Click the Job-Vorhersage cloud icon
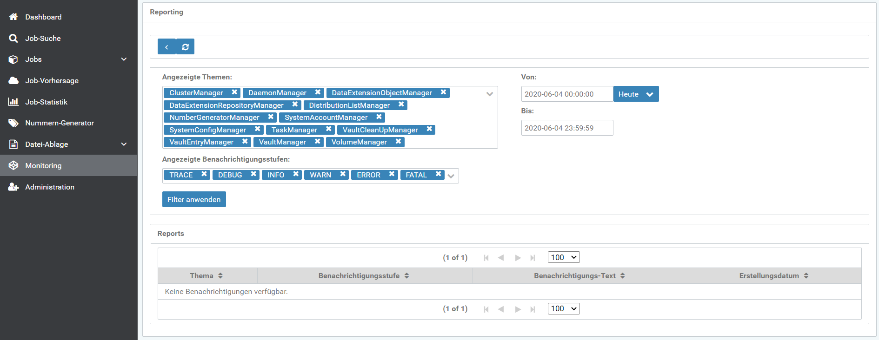This screenshot has height=340, width=879. pos(13,81)
